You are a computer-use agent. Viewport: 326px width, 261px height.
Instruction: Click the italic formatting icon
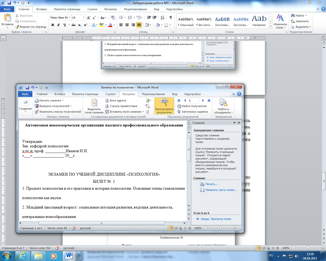pyautogui.click(x=59, y=25)
